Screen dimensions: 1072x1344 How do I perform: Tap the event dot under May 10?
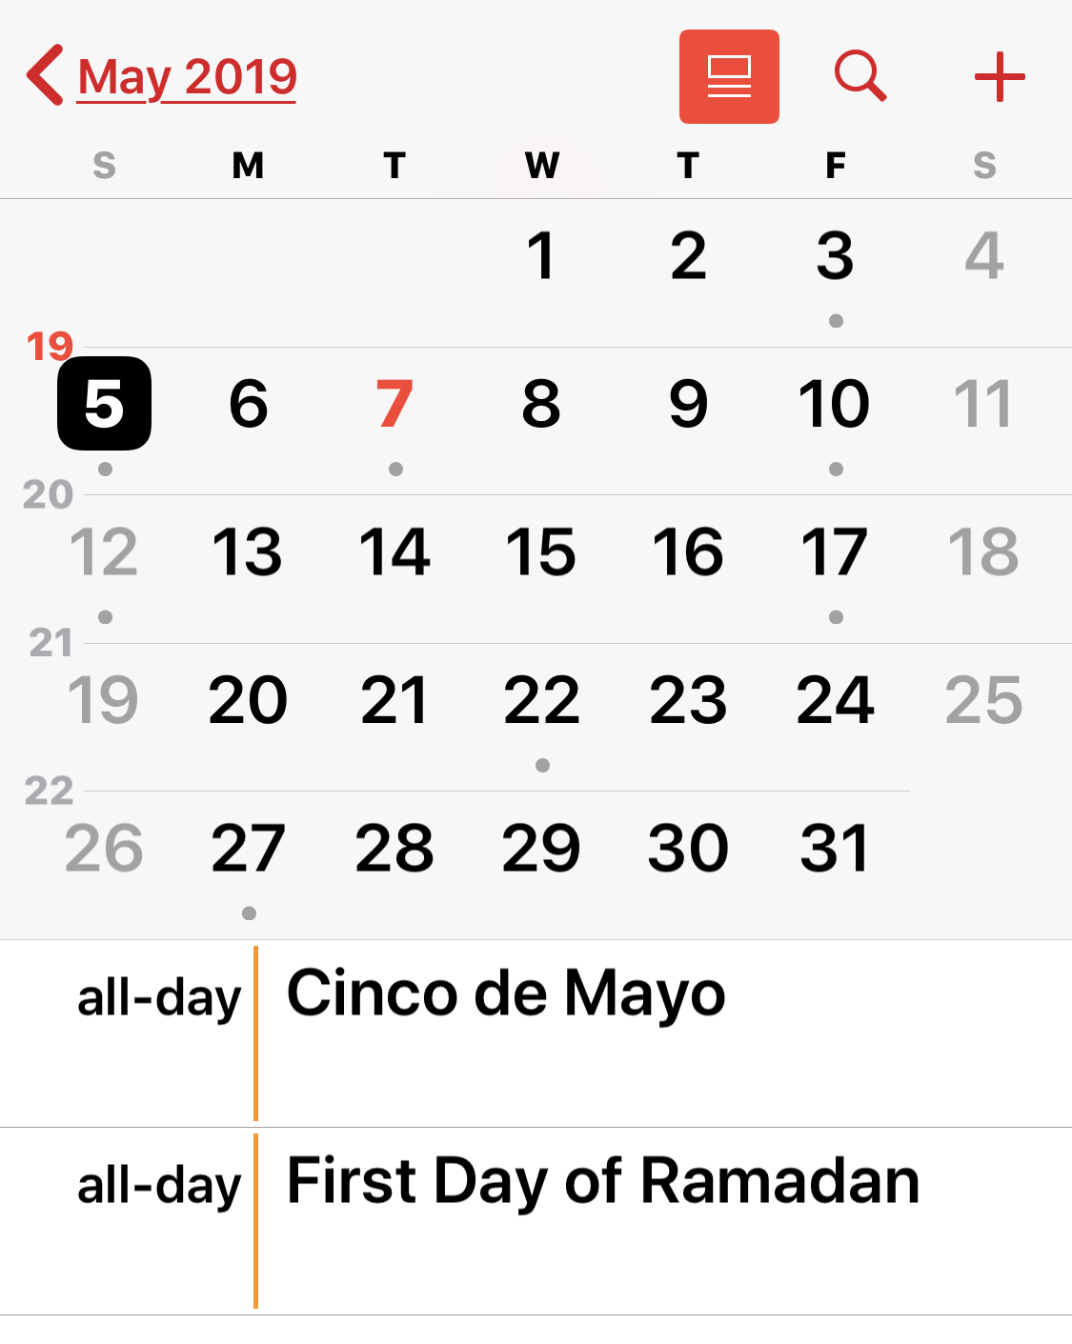[x=836, y=468]
